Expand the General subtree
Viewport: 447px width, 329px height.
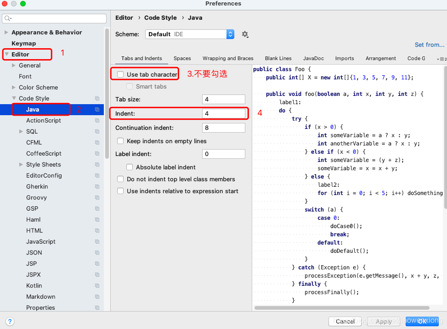tap(14, 65)
